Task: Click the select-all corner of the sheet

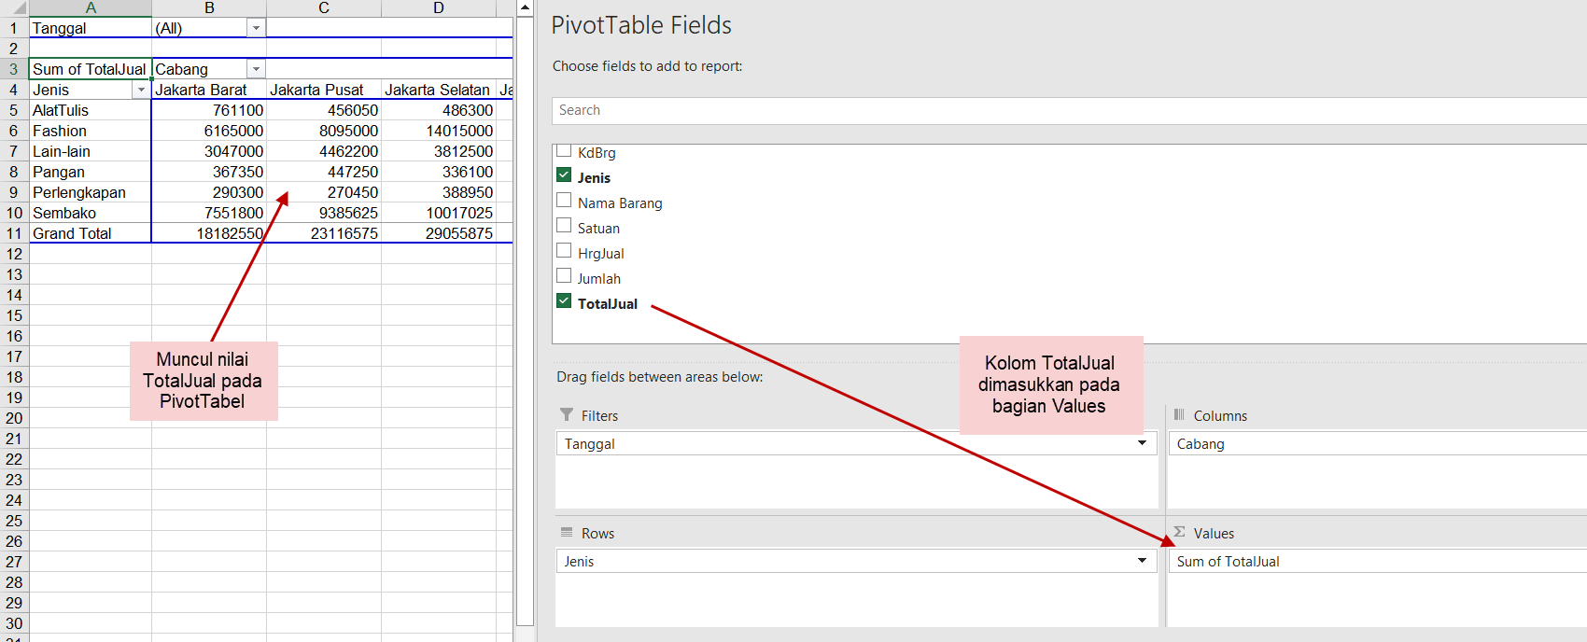Action: [x=14, y=8]
